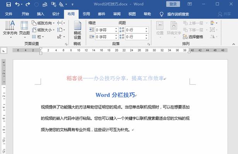Save the document with the floppy disk icon

click(x=8, y=4)
